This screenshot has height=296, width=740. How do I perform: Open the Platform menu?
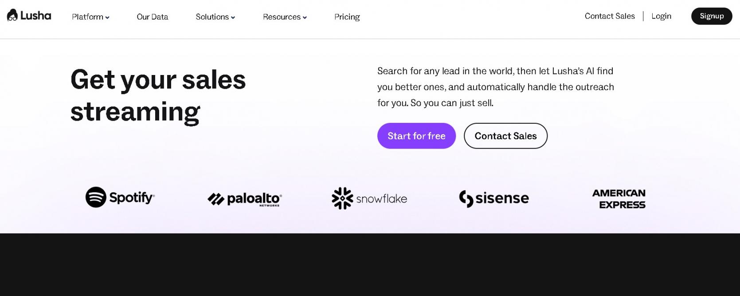coord(90,17)
